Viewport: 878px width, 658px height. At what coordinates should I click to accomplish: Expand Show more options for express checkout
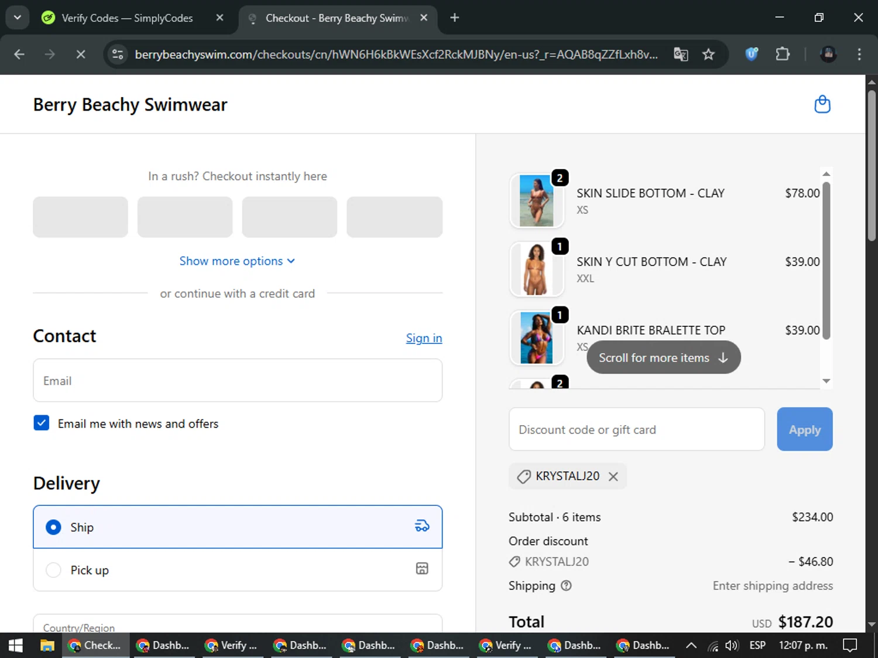[237, 261]
